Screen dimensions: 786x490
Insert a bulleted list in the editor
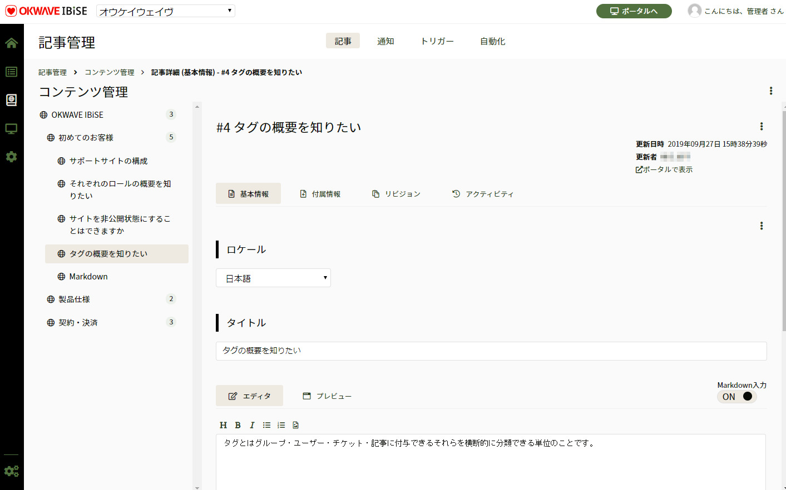266,424
